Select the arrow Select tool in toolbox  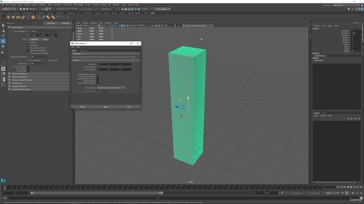3,25
